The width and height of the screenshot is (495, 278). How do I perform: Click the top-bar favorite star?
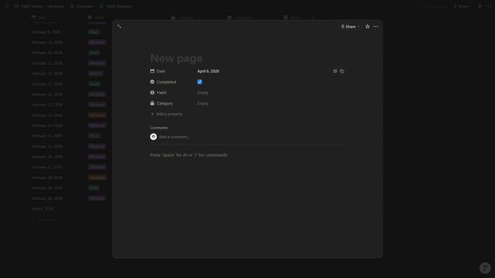480,6
